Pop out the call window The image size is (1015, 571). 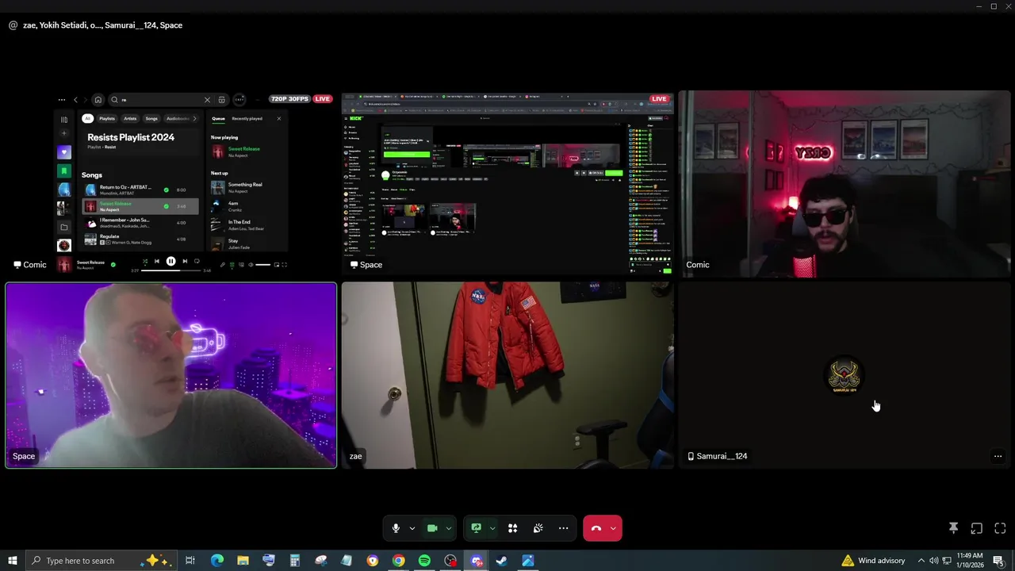977,528
